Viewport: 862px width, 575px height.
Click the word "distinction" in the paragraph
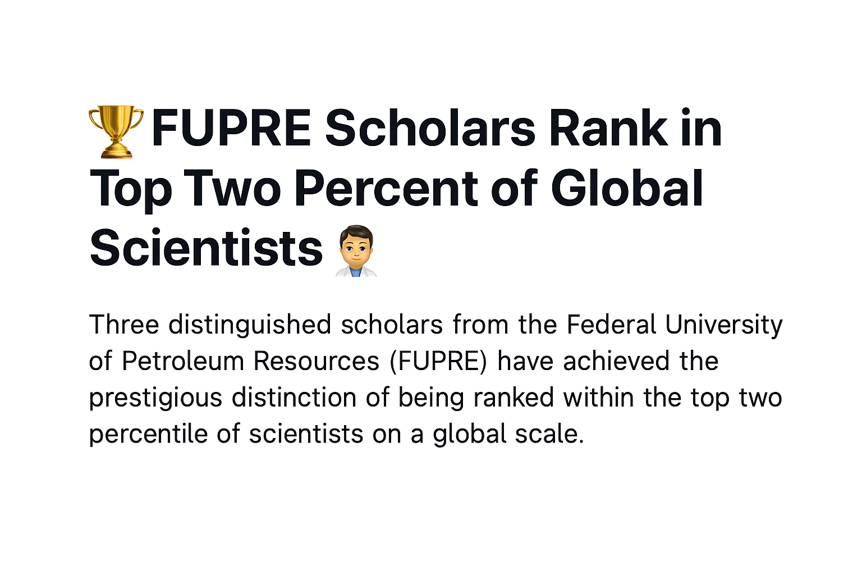point(294,398)
